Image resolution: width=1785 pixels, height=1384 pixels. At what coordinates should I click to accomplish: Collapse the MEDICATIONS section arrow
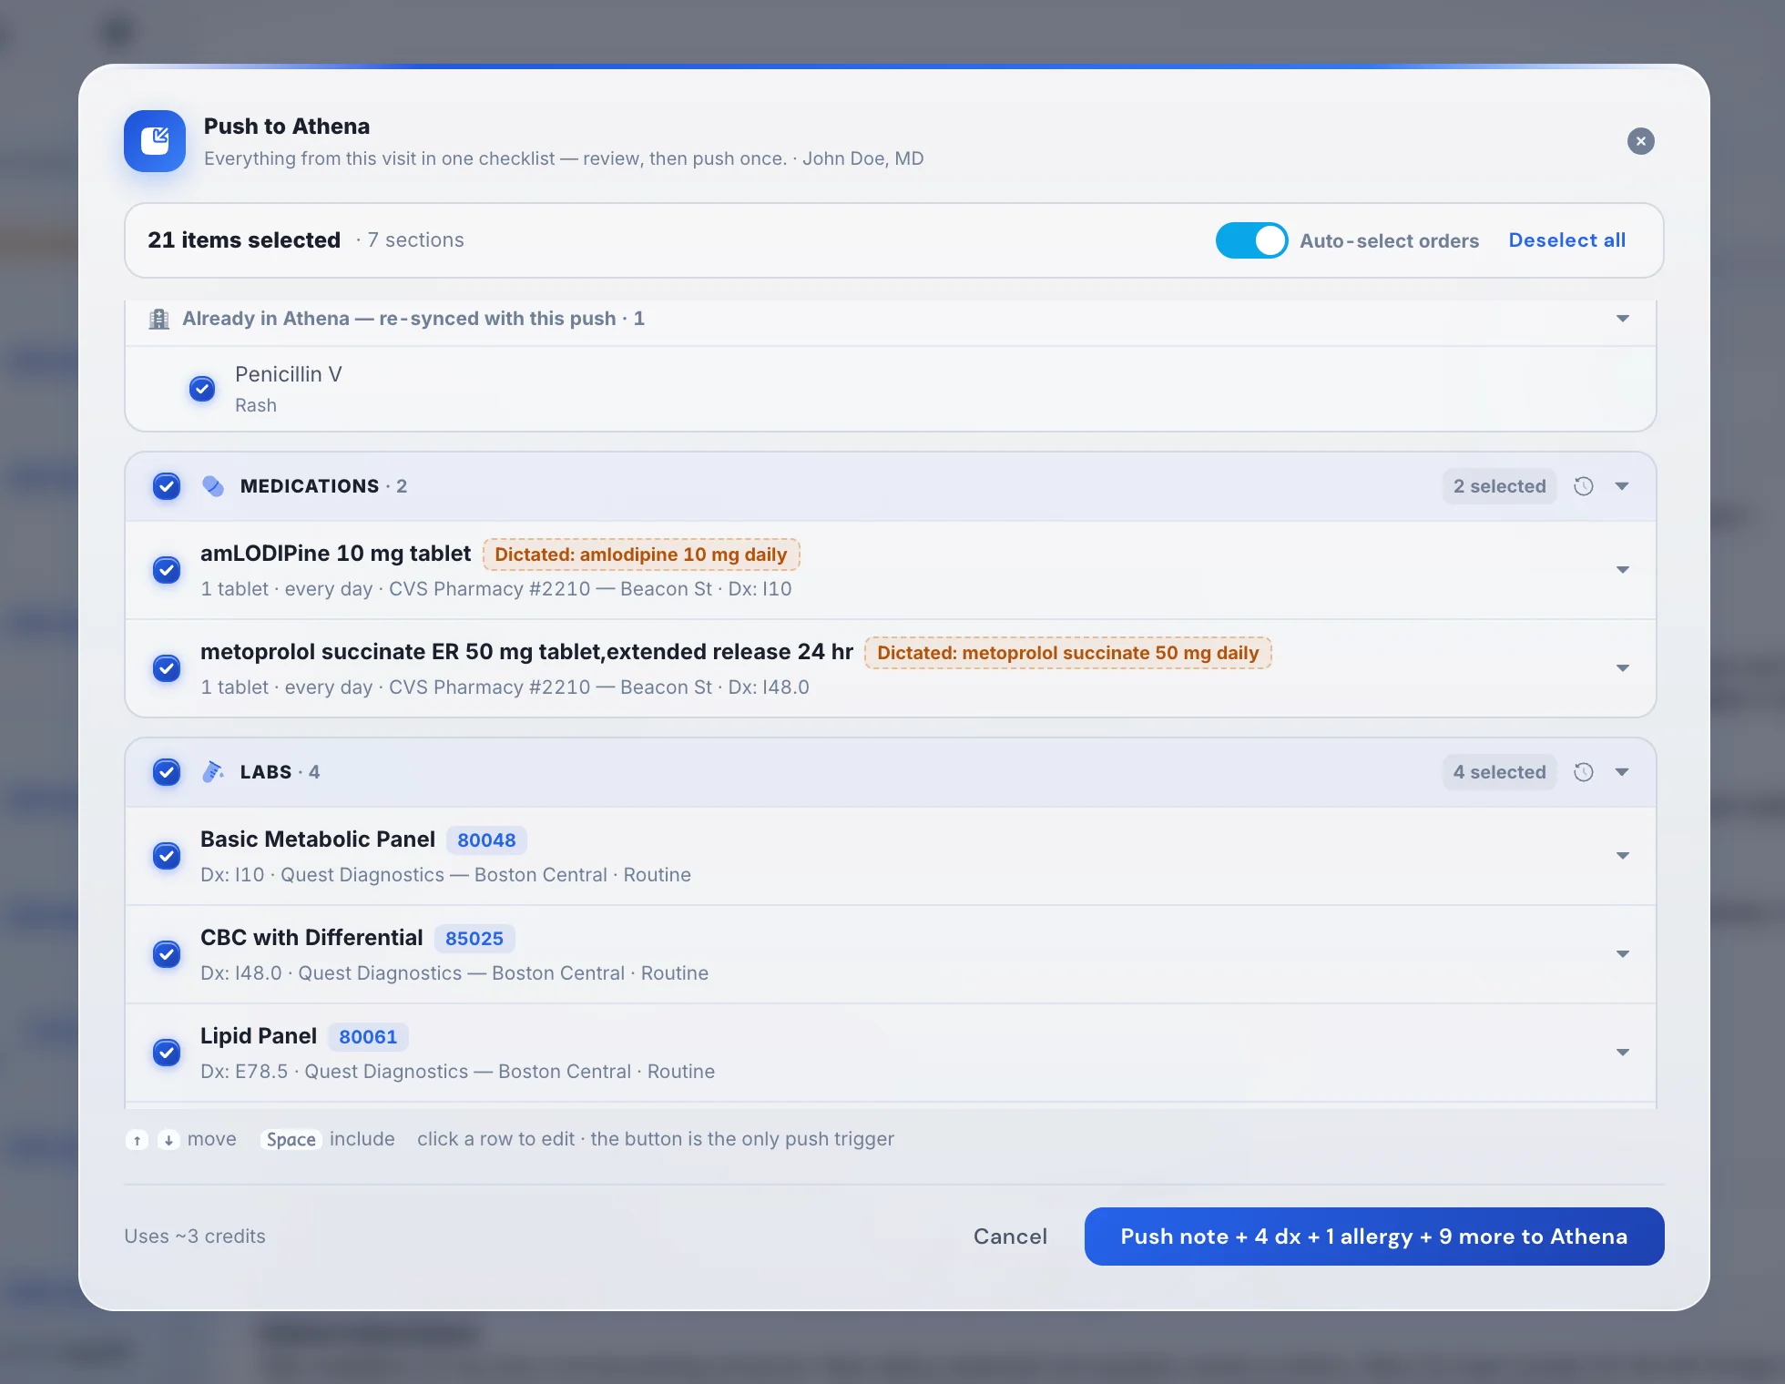click(1622, 486)
